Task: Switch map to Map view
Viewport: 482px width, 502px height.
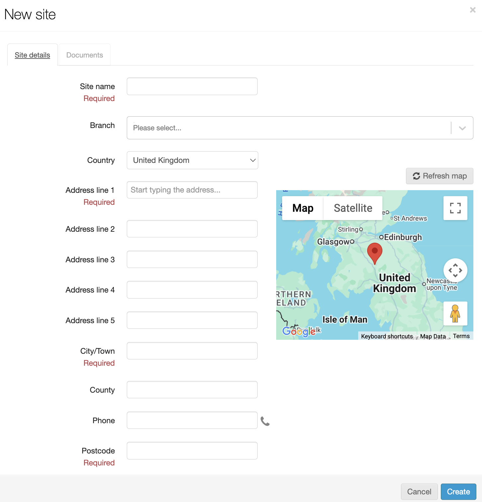Action: click(303, 208)
